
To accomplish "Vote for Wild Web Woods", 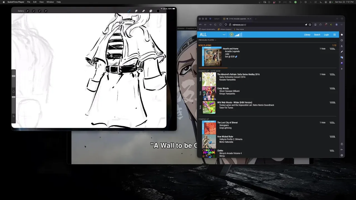I will click(200, 107).
